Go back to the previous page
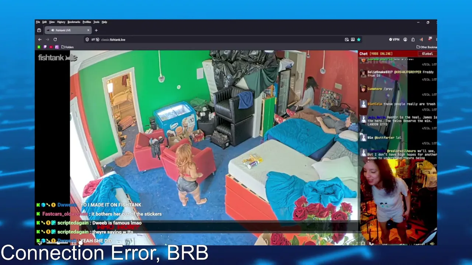Screen dimensions: 472x265 (x=40, y=39)
